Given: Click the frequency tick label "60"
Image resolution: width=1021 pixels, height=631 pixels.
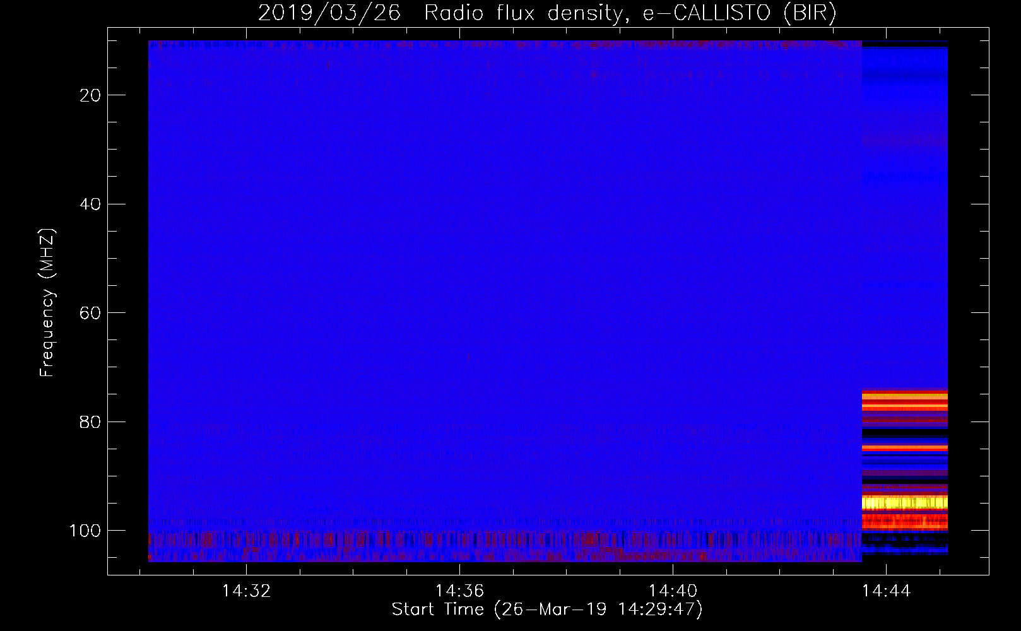Looking at the screenshot, I should point(90,313).
